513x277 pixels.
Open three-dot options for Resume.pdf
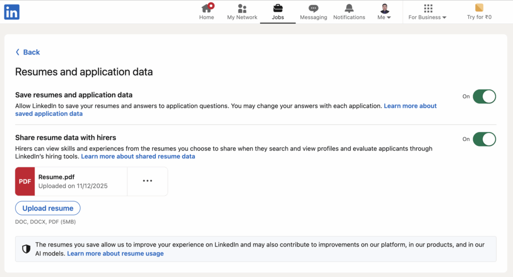pyautogui.click(x=147, y=181)
